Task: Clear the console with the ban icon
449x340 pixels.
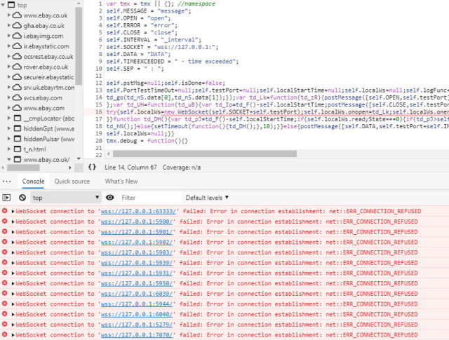Action: tap(22, 198)
